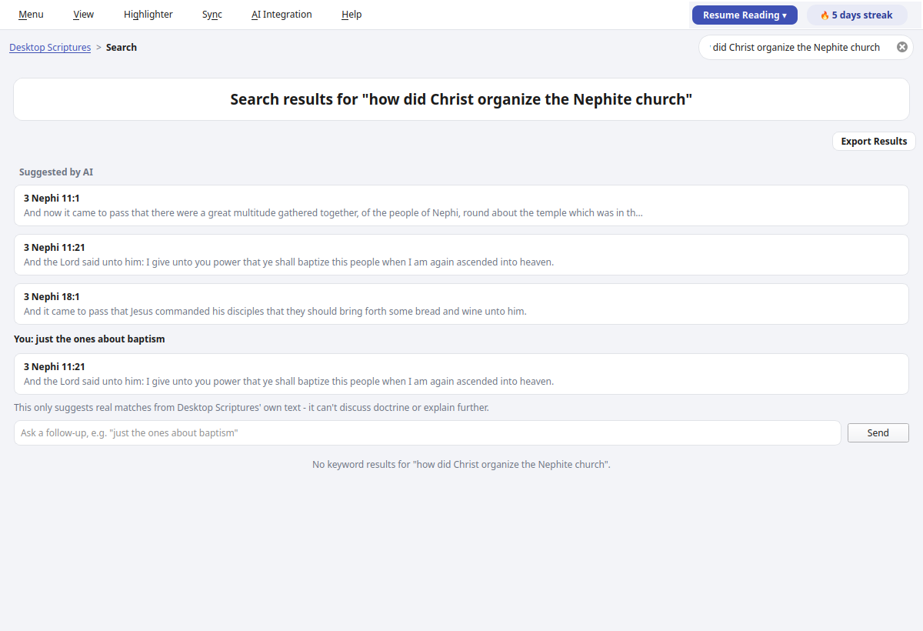923x631 pixels.
Task: Send the follow-up question
Action: [878, 433]
